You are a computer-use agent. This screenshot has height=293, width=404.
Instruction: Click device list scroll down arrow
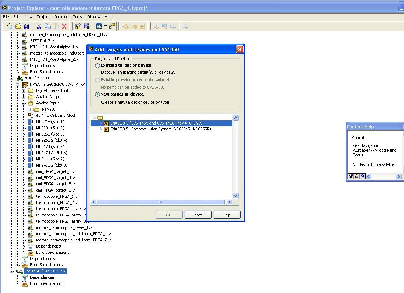(235, 196)
